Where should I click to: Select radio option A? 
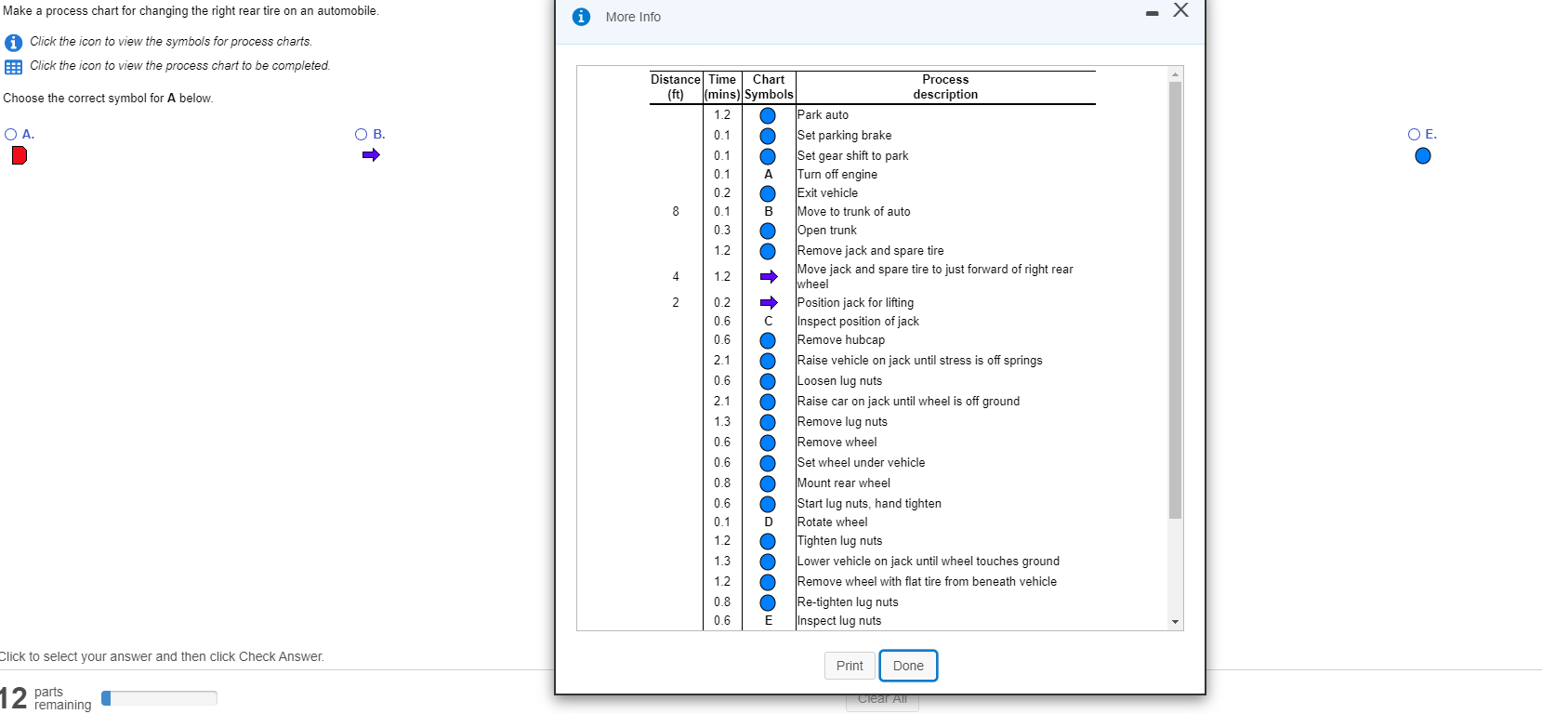[11, 134]
